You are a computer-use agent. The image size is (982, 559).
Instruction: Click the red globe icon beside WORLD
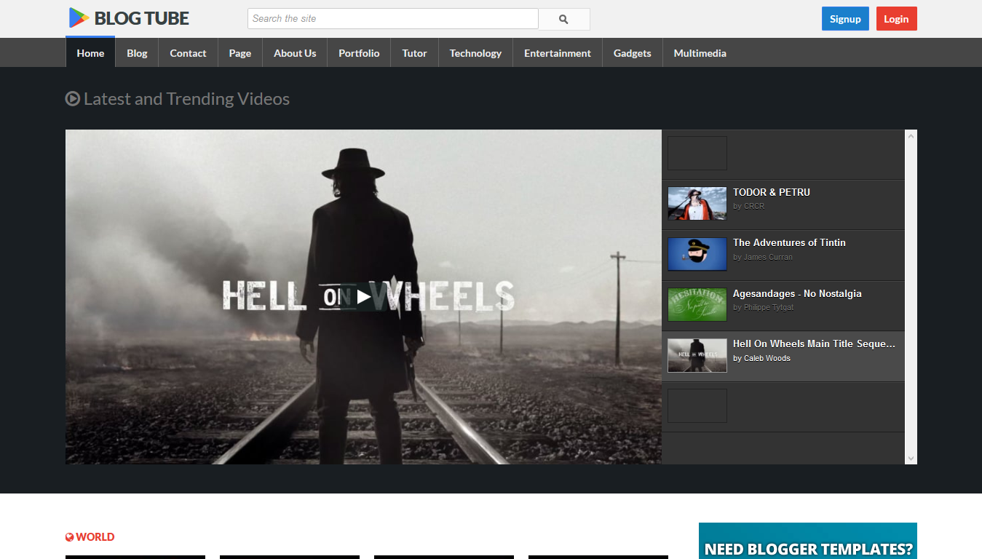coord(70,537)
